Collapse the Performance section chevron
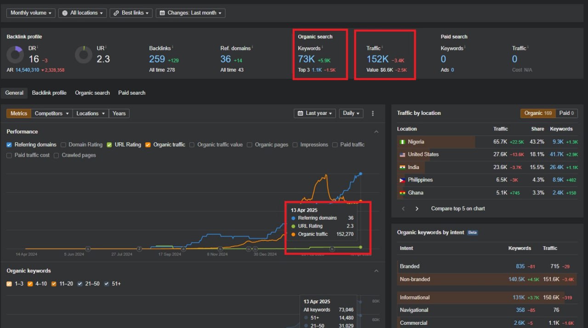The height and width of the screenshot is (328, 588). [x=376, y=132]
